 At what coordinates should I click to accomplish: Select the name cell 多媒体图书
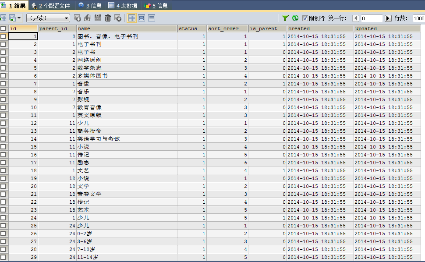coord(127,76)
